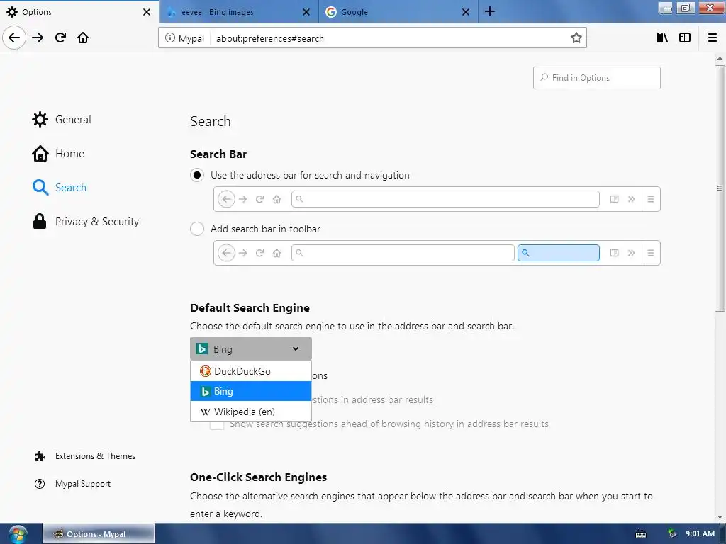Choose Wikipedia (en) from the dropdown list
Screen dimensions: 726x544
pyautogui.click(x=250, y=412)
